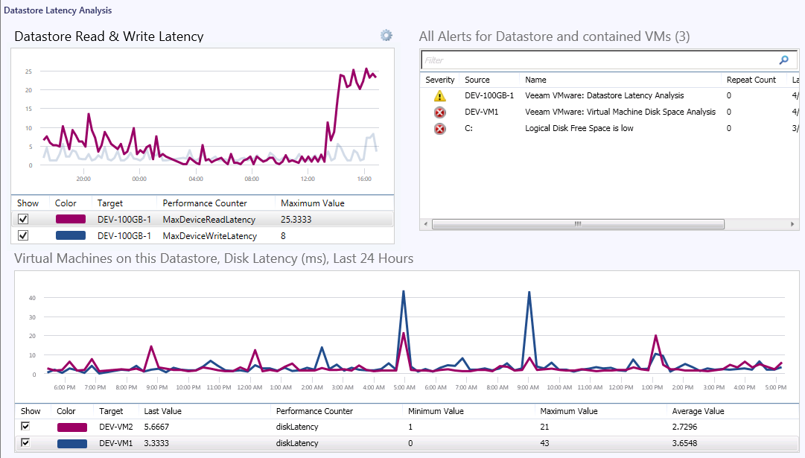Click the warning icon for DEV-100GB-1 alert
The height and width of the screenshot is (458, 805).
click(x=439, y=95)
